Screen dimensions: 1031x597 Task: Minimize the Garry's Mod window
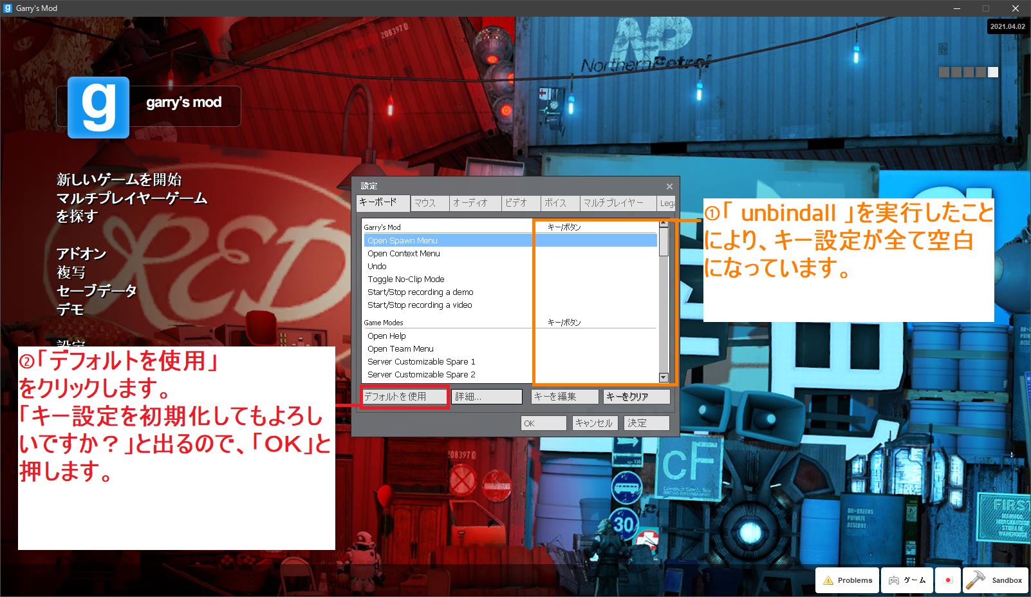(956, 8)
